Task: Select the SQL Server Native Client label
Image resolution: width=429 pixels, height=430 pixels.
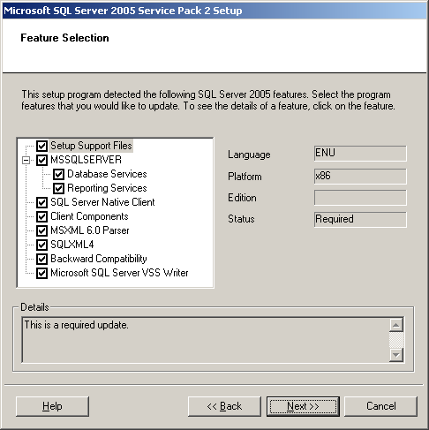Action: tap(102, 202)
